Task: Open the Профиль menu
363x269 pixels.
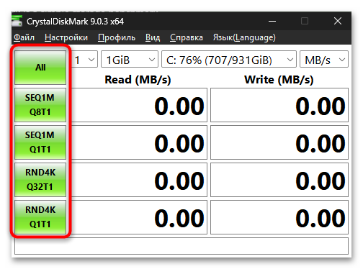Action: click(117, 37)
